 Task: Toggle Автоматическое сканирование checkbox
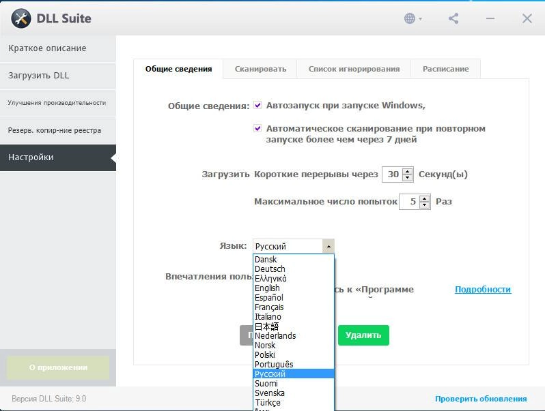(x=257, y=128)
